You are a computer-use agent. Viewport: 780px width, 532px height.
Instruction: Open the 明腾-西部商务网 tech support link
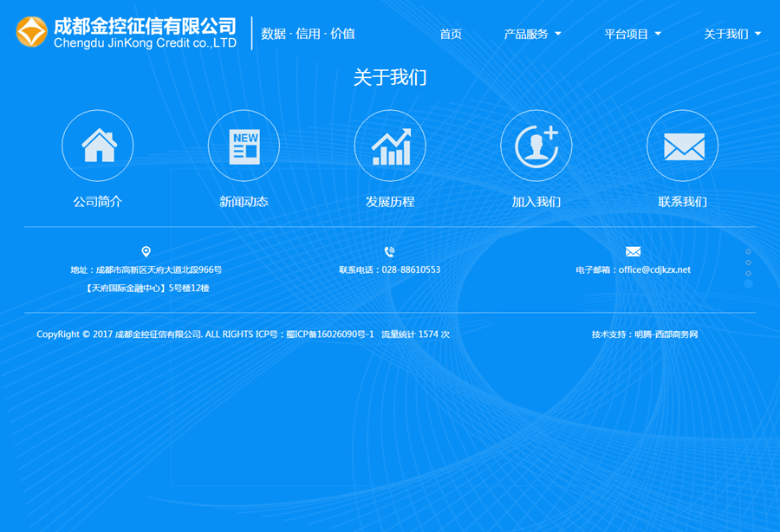pos(666,334)
